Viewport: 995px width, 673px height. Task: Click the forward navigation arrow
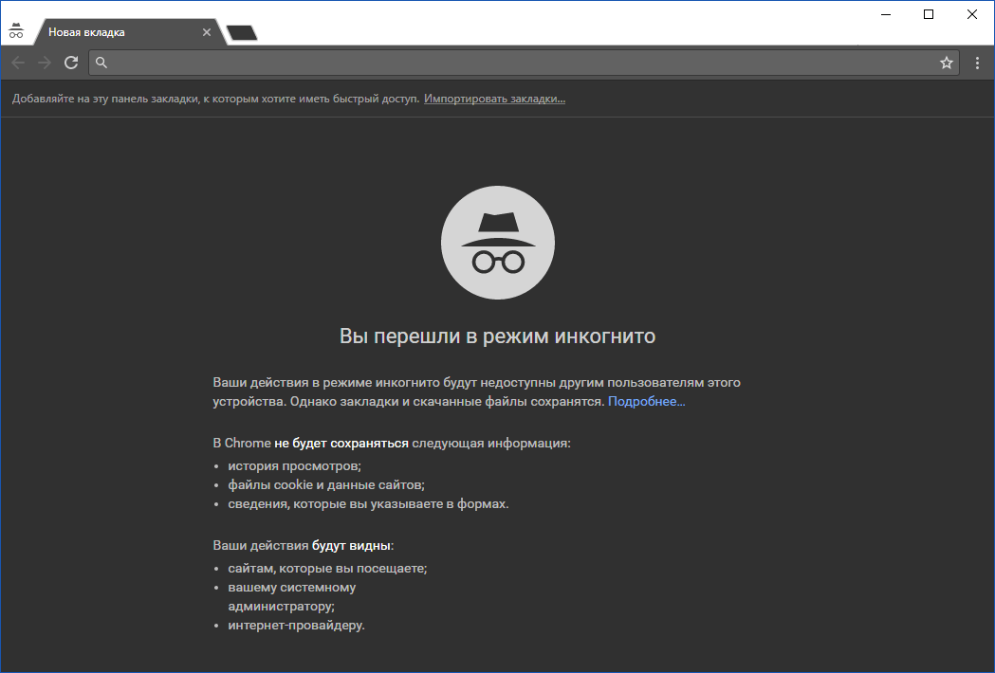point(44,62)
